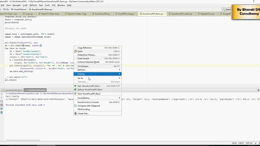The width and height of the screenshot is (260, 146).
Task: Click the 34:32 cursor position in the status bar
Action: point(234,143)
